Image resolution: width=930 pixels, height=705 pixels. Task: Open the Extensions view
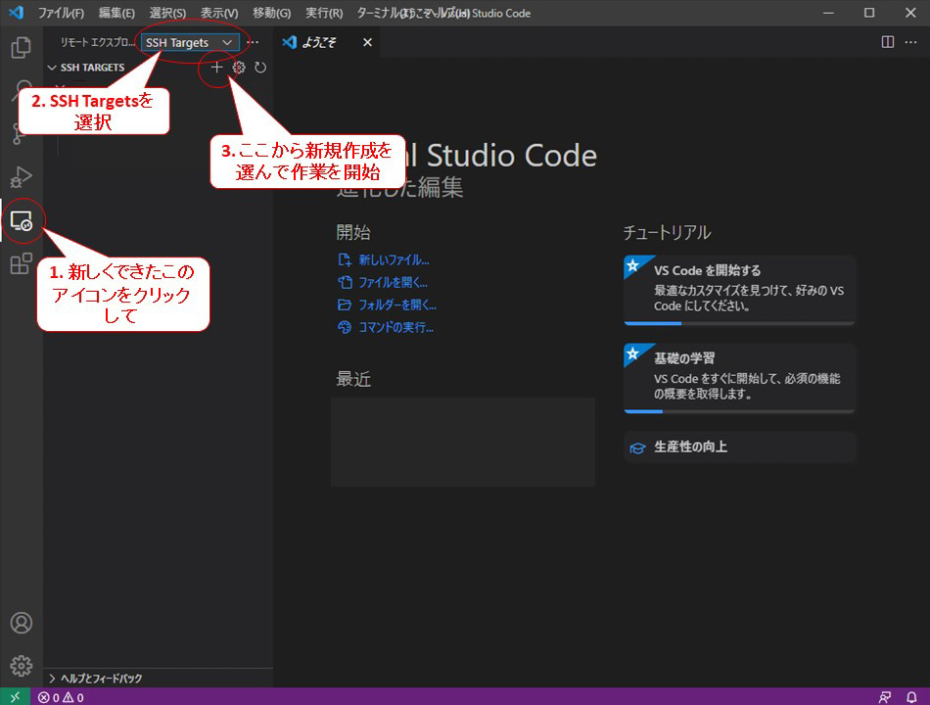[22, 263]
